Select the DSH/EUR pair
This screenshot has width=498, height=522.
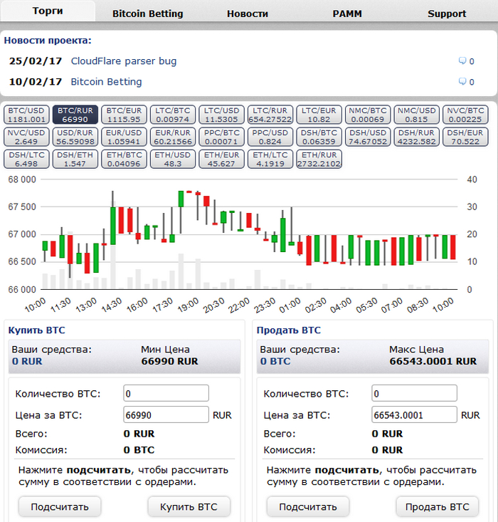click(465, 137)
